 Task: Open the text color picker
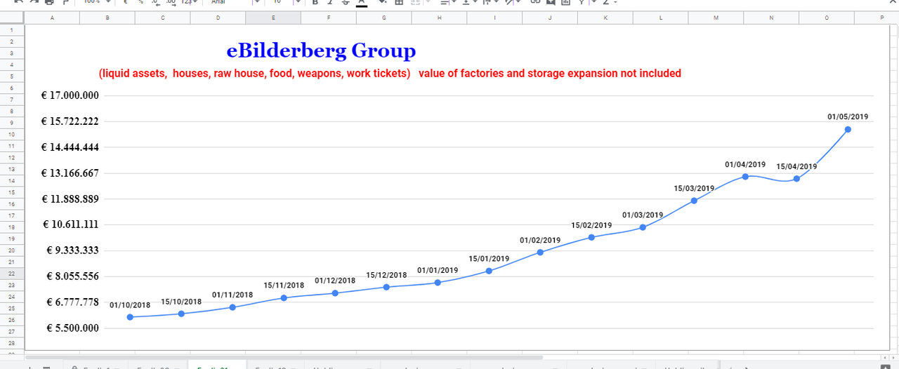[361, 2]
